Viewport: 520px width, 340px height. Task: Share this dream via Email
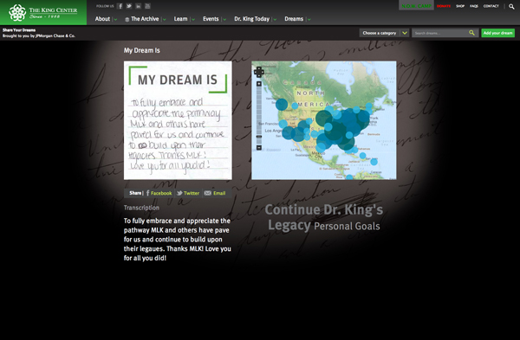215,193
